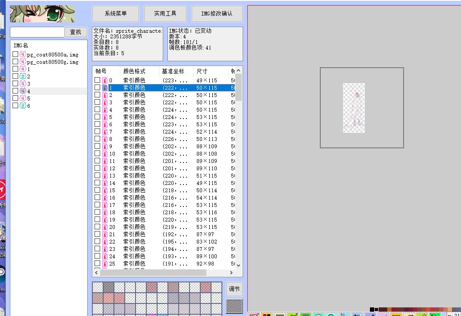Image resolution: width=461 pixels, height=316 pixels.
Task: Click the frame list scroll-left arrow
Action: coord(96,273)
